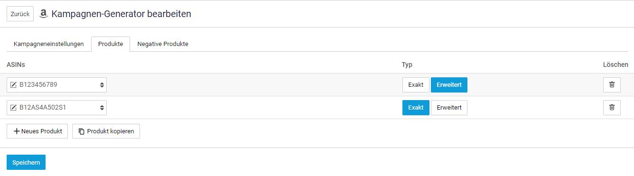
Task: Set B12AS4A502S1 type to Erweitert
Action: pos(449,108)
